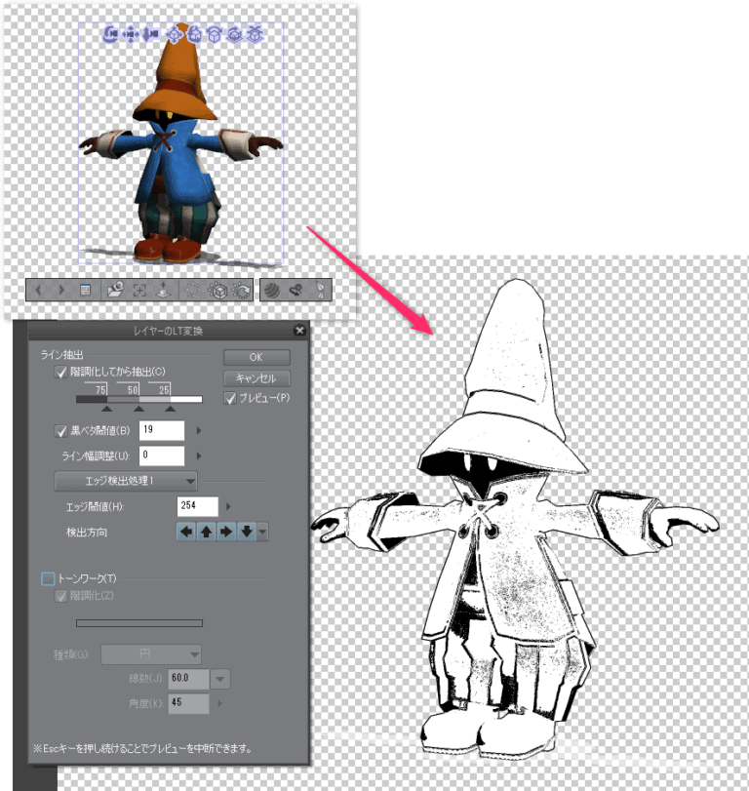Click the gradation triangle handle under 75
749x791 pixels.
[107, 409]
